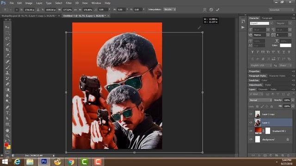Click the foreground red color swatch
This screenshot has height=166, width=296.
pos(6,145)
